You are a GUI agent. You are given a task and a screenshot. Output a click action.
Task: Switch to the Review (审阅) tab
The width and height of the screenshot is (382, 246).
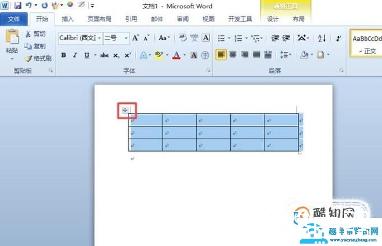pyautogui.click(x=183, y=19)
